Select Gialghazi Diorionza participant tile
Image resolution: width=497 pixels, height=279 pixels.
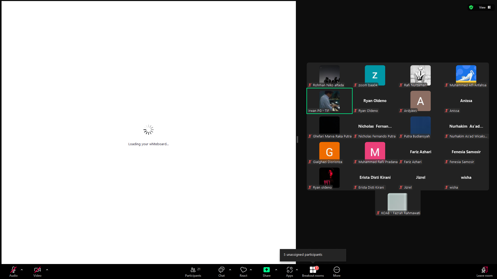pyautogui.click(x=330, y=152)
